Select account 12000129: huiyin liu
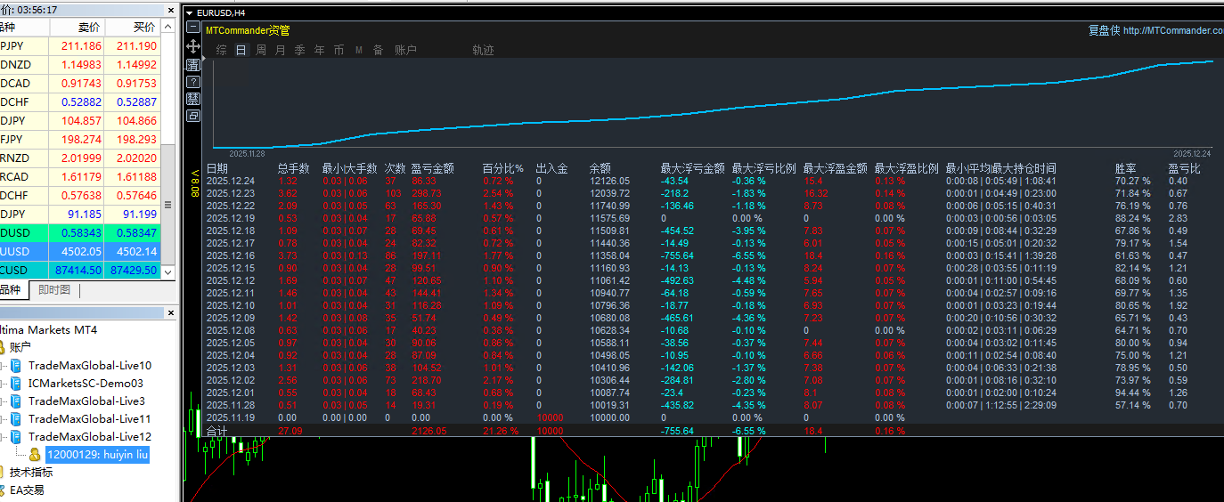The width and height of the screenshot is (1224, 502). click(97, 455)
